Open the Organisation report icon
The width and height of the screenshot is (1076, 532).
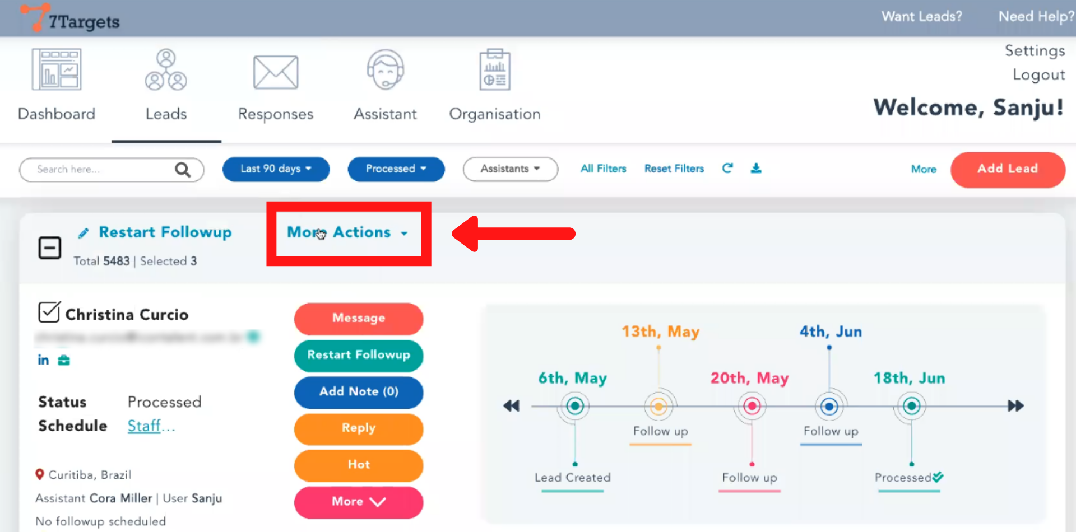click(494, 70)
